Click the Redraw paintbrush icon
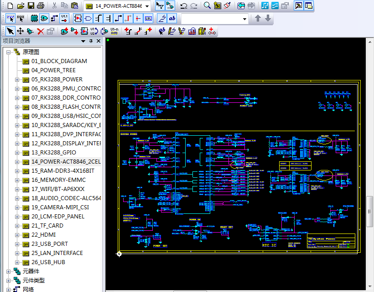Screen dimensions: 374x292 [227, 5]
